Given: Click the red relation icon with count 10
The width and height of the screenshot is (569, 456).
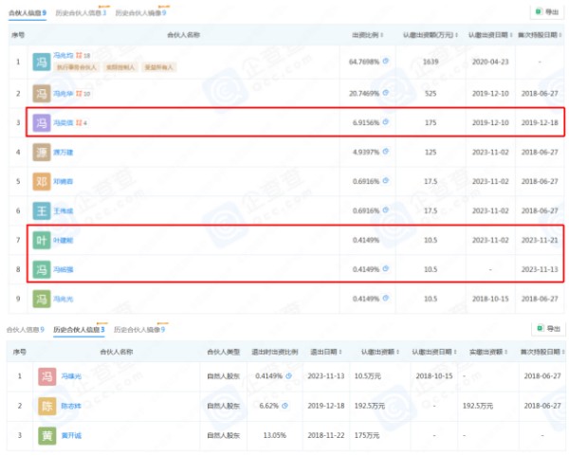Looking at the screenshot, I should click(x=79, y=94).
